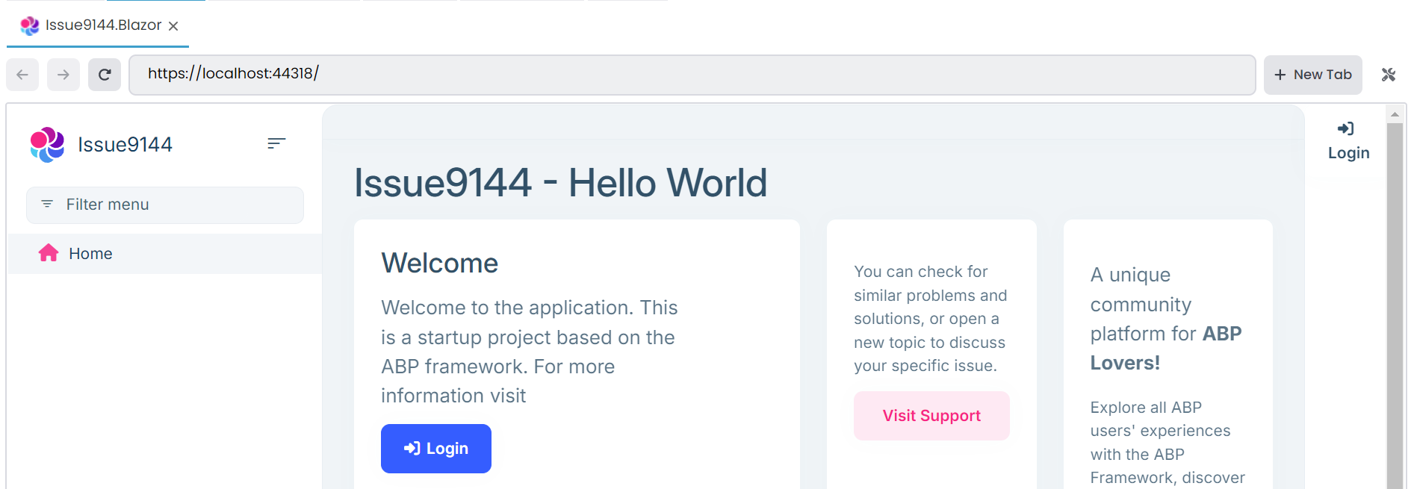This screenshot has width=1414, height=489.
Task: Collapse the sidebar with hamburger toggle
Action: (276, 143)
